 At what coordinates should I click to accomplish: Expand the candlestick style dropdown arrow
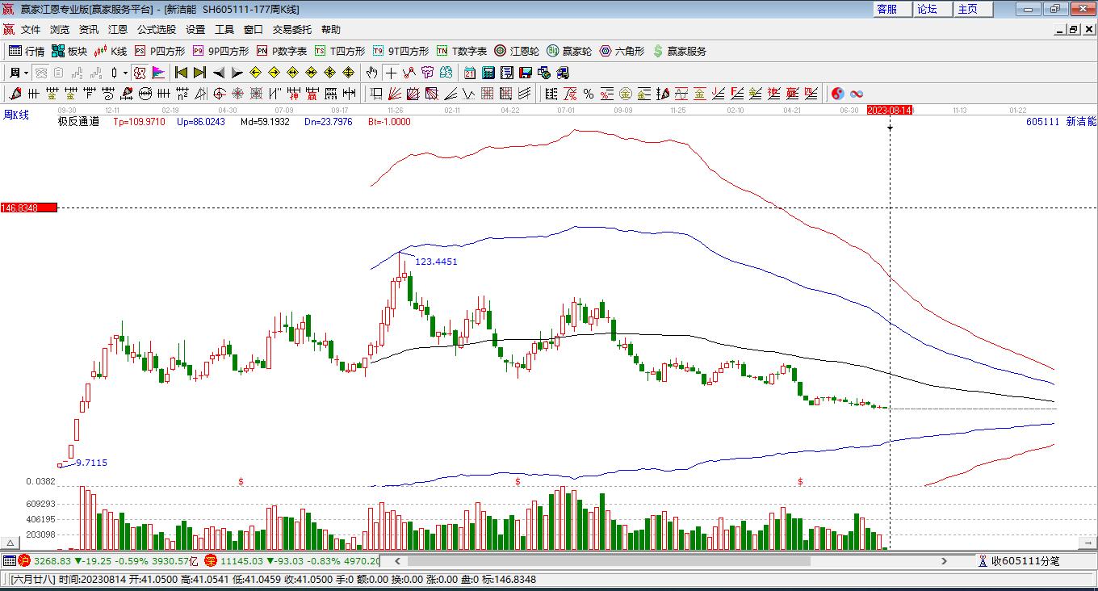click(x=126, y=73)
